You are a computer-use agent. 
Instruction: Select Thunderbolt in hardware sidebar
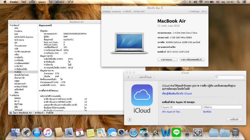point(20,46)
